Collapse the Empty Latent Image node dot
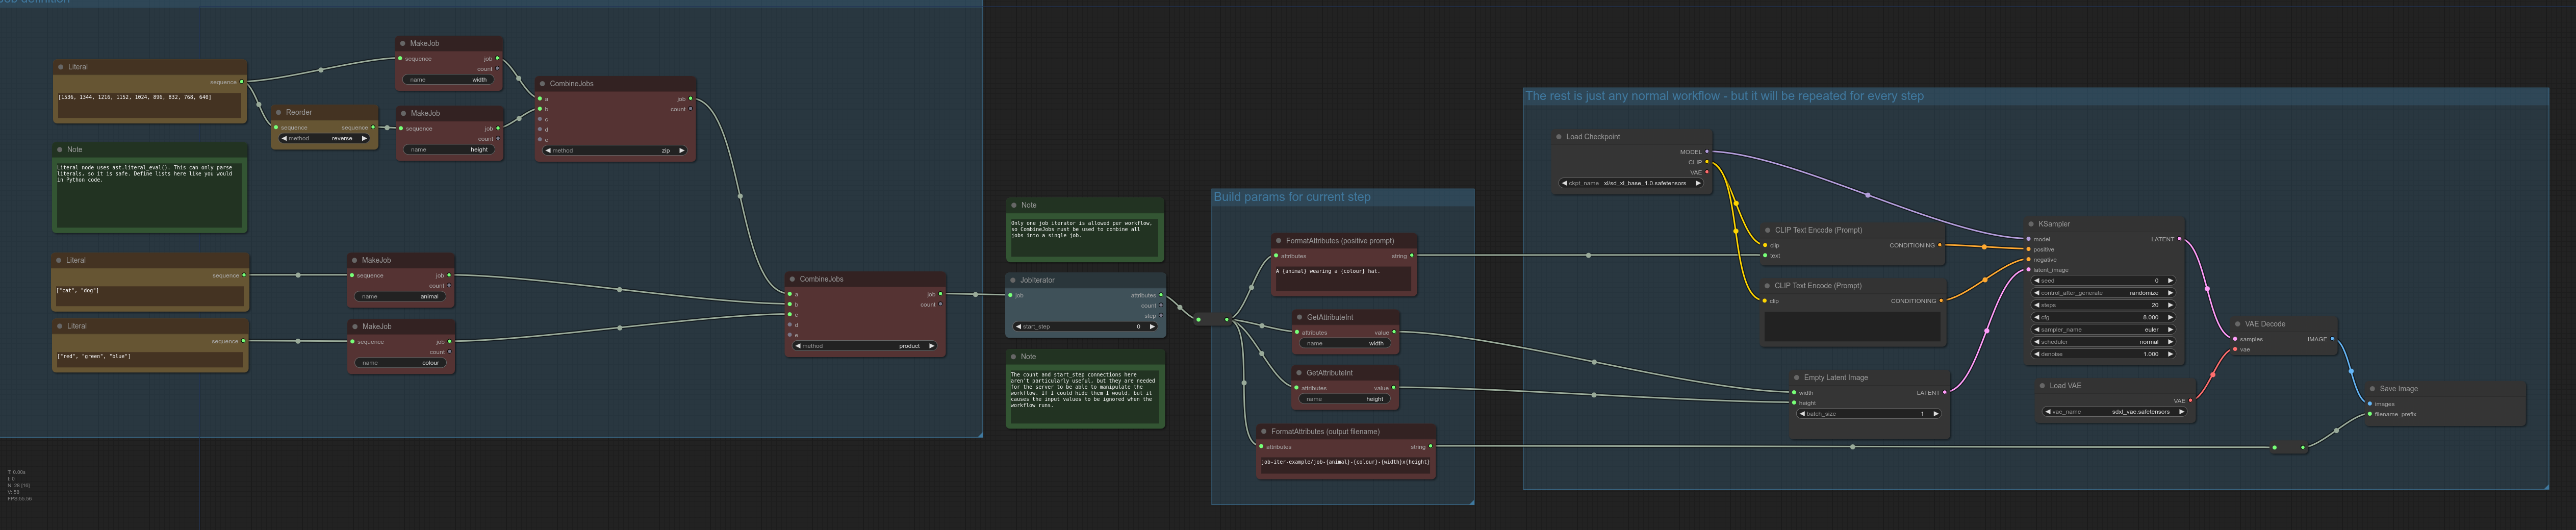 coord(1796,378)
